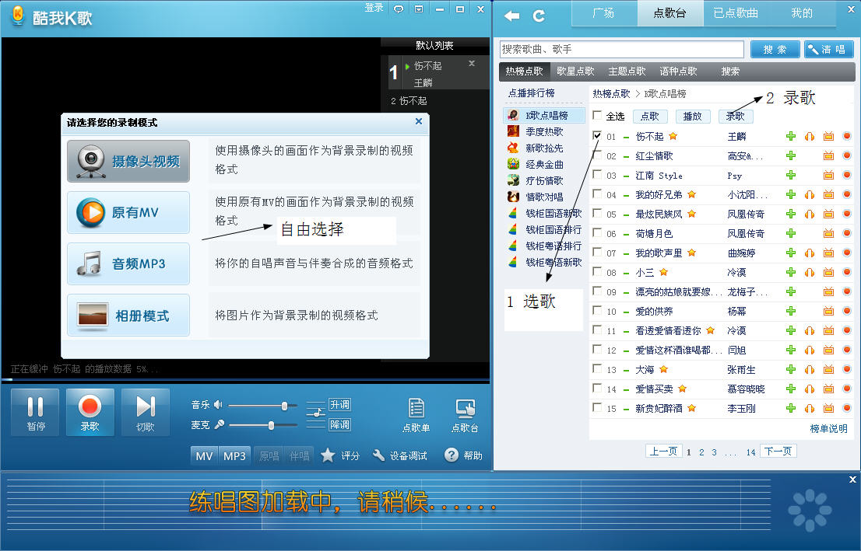Image resolution: width=861 pixels, height=551 pixels.
Task: Tick the 全选 select-all checkbox
Action: point(597,116)
